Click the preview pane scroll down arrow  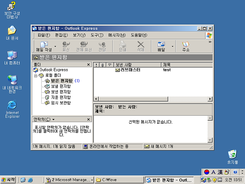pos(210,140)
